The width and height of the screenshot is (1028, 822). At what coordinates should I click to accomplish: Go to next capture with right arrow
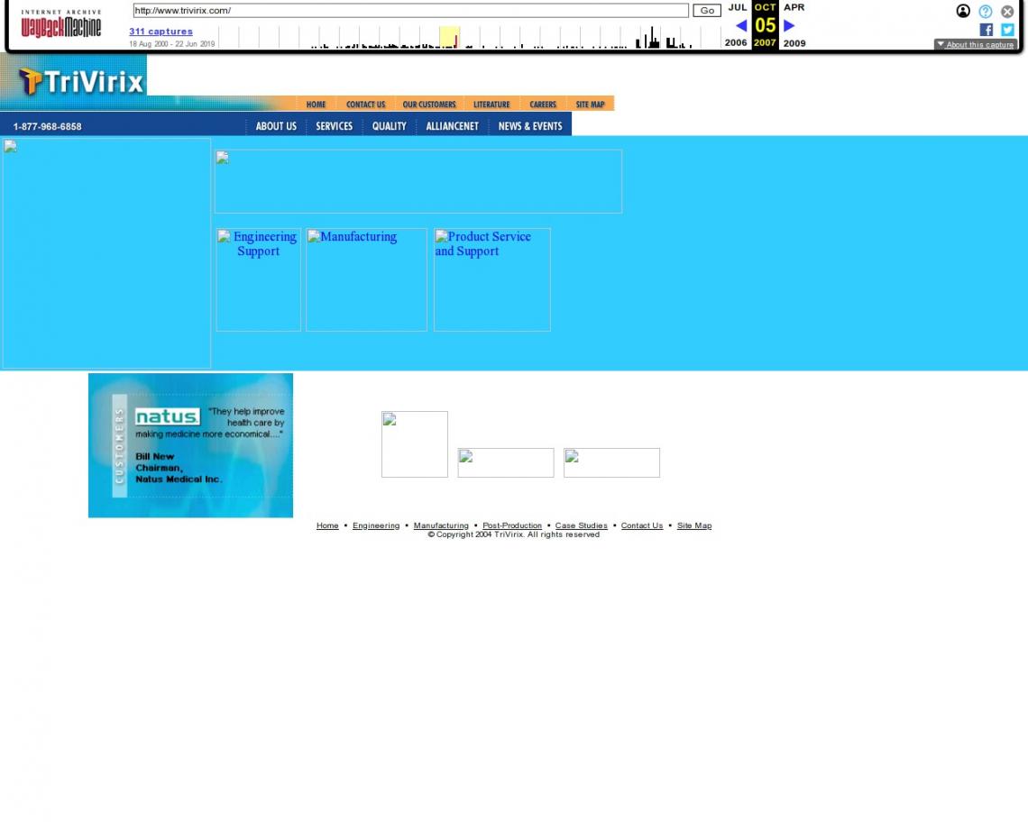(x=789, y=25)
